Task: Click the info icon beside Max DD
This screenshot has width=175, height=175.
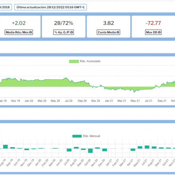Action: (159, 32)
